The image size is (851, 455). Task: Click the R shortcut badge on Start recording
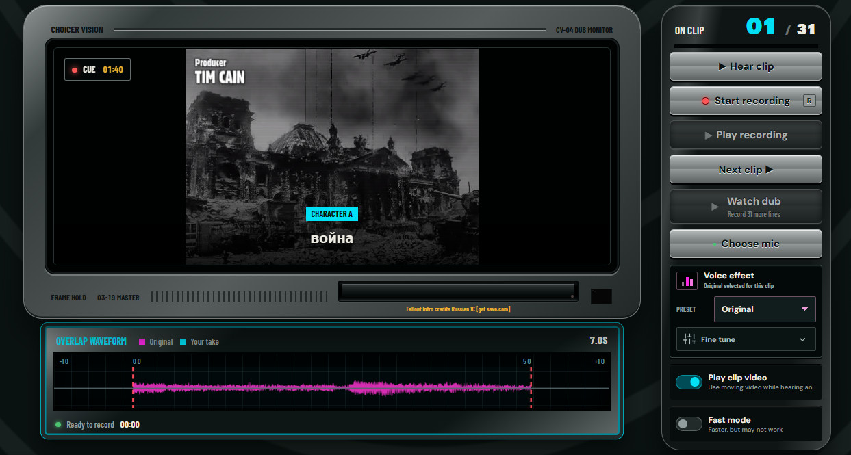point(809,101)
